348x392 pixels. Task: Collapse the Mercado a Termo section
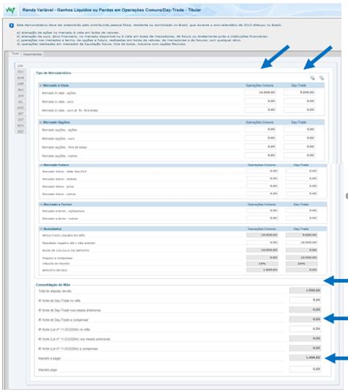click(x=41, y=205)
